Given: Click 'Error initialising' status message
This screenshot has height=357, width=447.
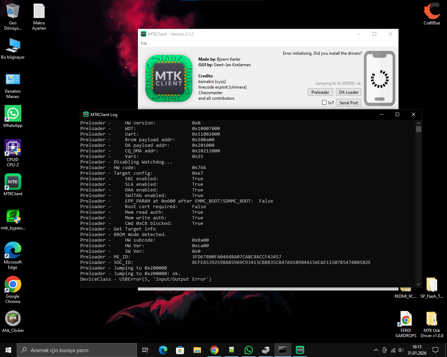Looking at the screenshot, I should (x=322, y=53).
